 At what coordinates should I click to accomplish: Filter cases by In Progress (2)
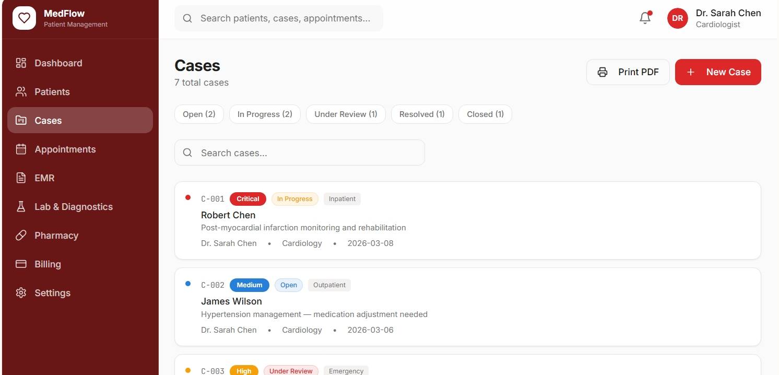point(265,114)
